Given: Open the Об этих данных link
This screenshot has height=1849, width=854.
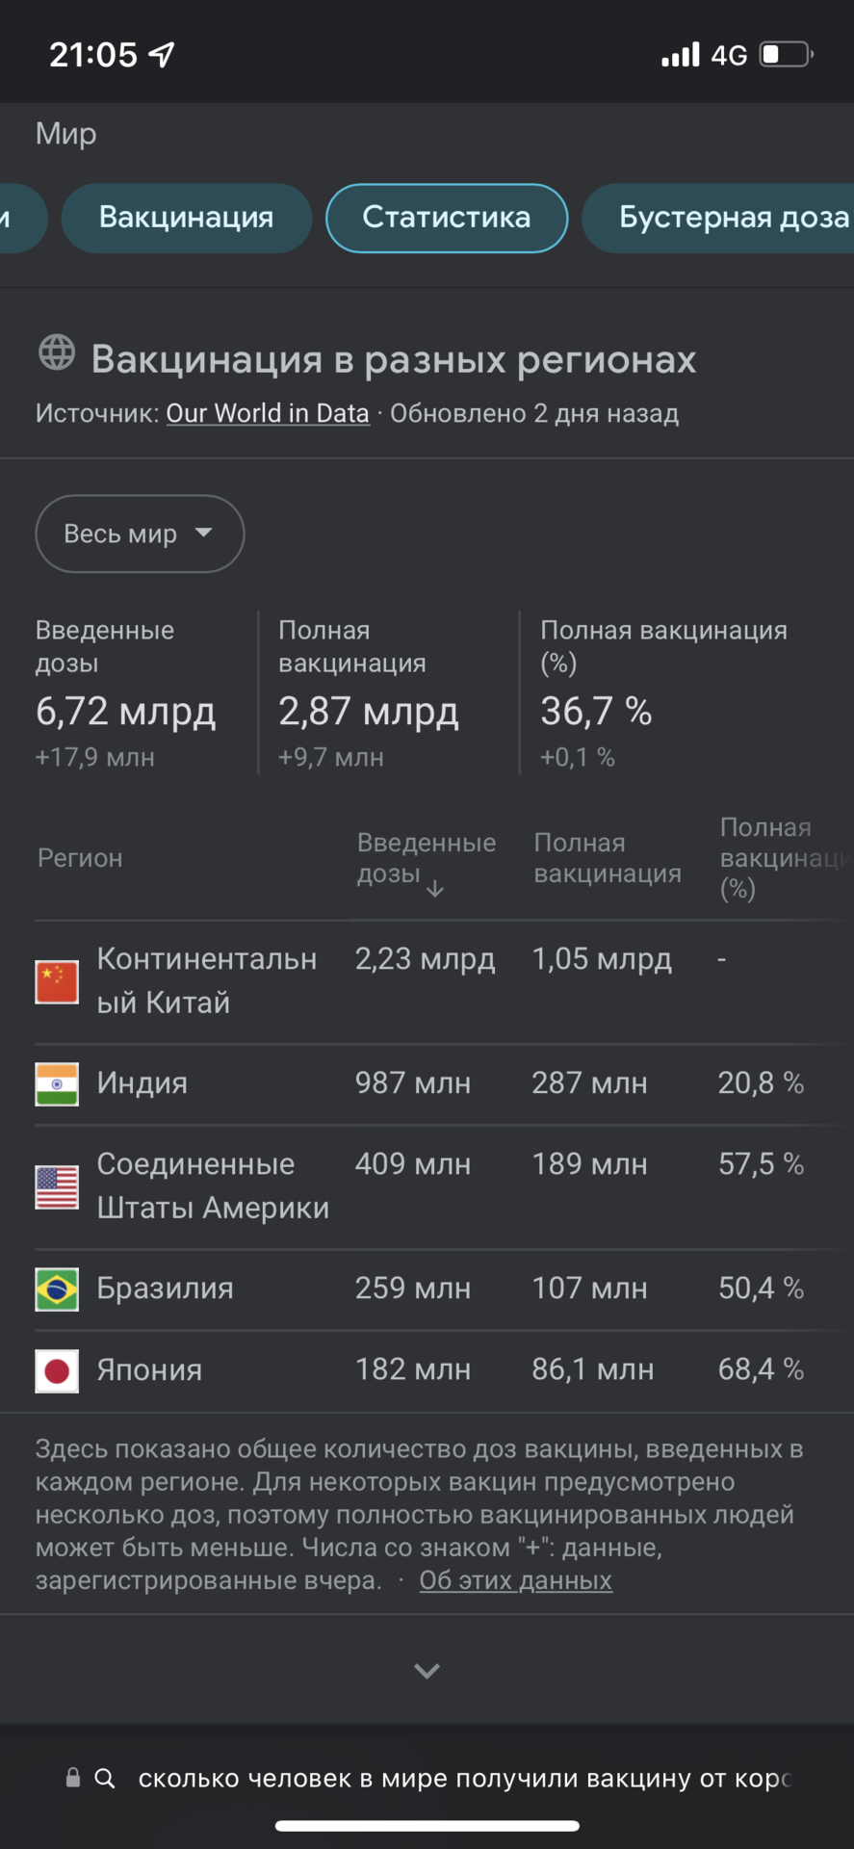Looking at the screenshot, I should click(x=515, y=1580).
